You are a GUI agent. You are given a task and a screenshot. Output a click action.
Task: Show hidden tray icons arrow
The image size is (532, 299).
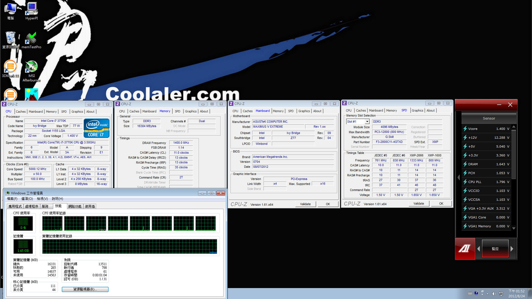coord(487,293)
